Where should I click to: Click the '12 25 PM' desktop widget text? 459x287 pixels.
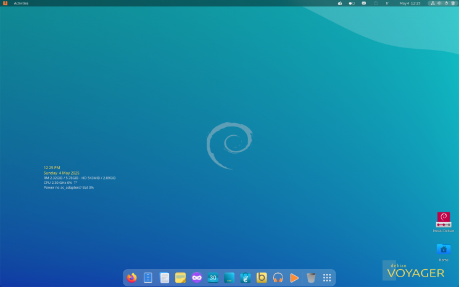point(52,167)
